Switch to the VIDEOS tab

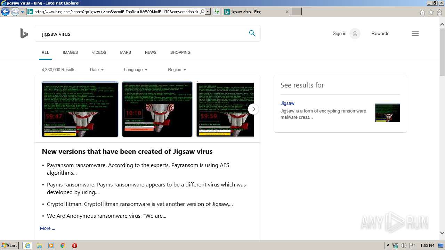pos(99,52)
